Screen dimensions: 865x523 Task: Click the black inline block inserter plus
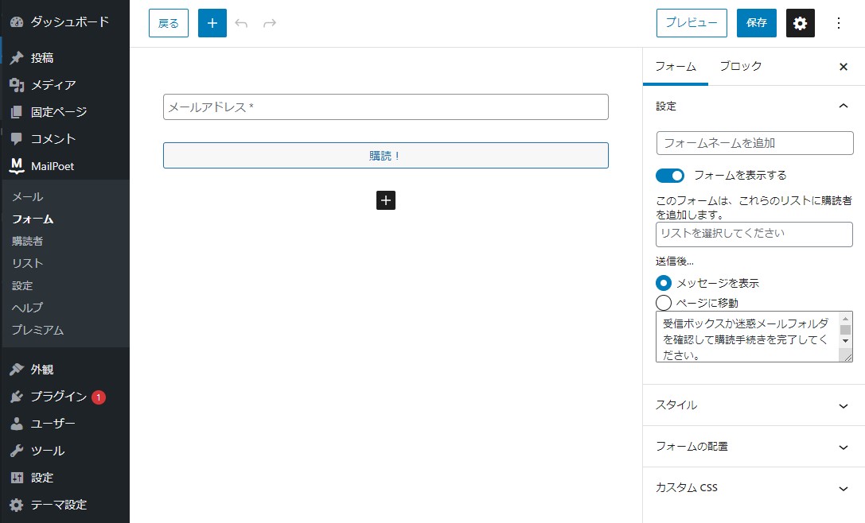pyautogui.click(x=386, y=200)
